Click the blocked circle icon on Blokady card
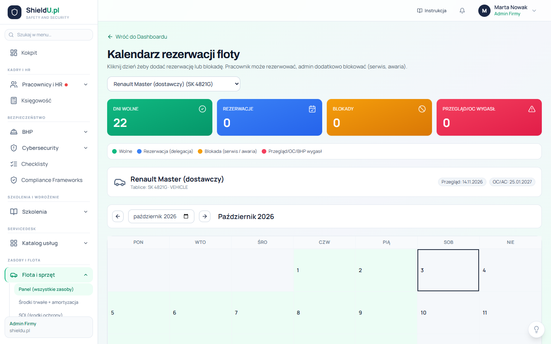Screen dimensions: 551x344 coord(422,109)
